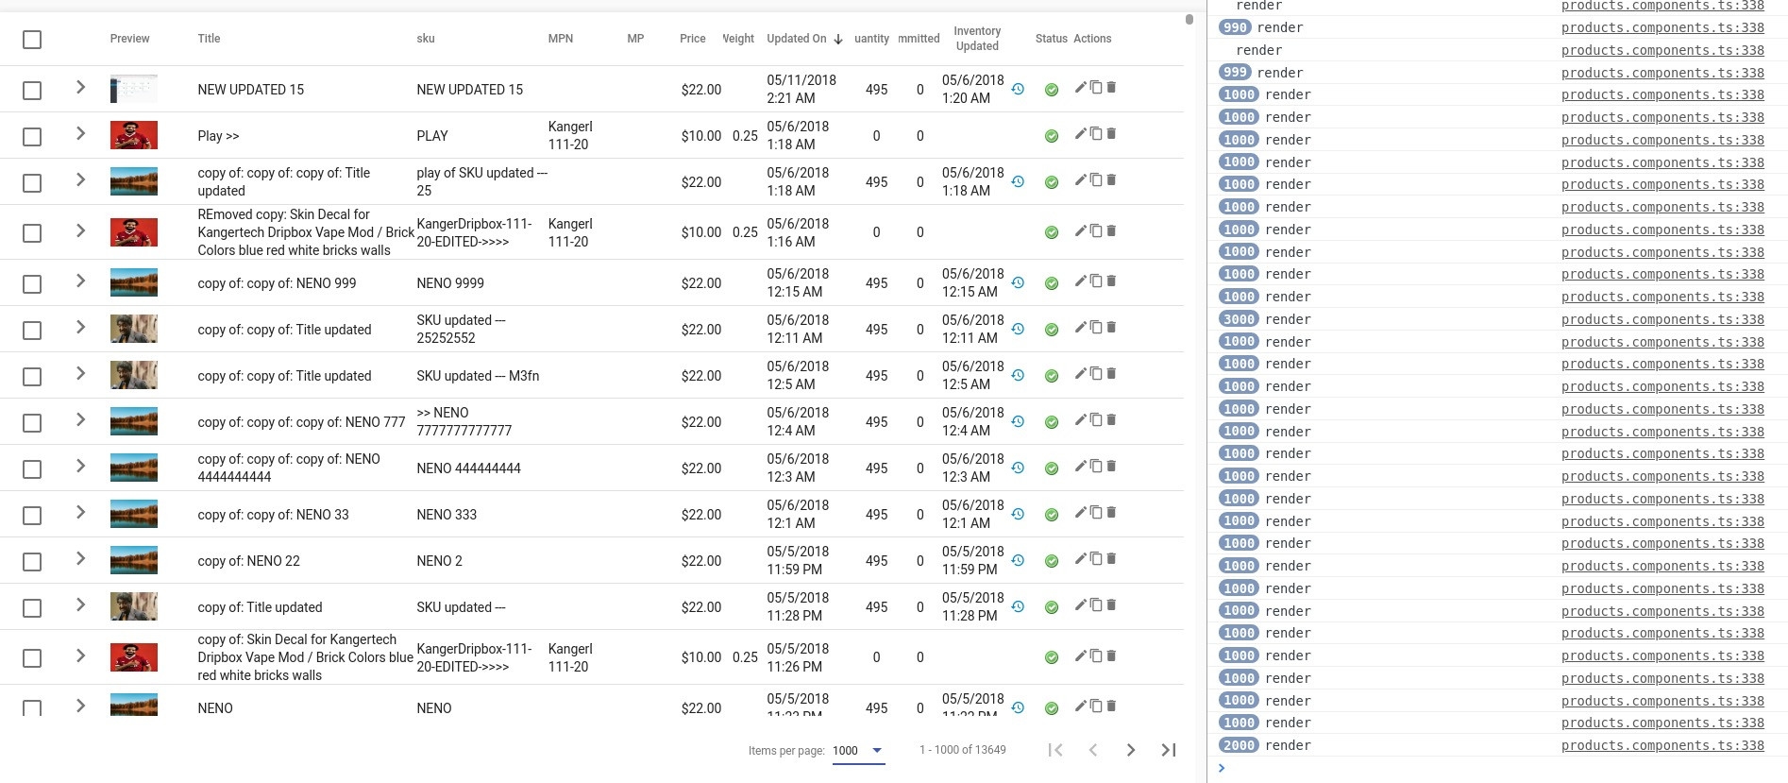Open copy of: Title updated preview thumbnail
The height and width of the screenshot is (783, 1788).
(x=134, y=606)
